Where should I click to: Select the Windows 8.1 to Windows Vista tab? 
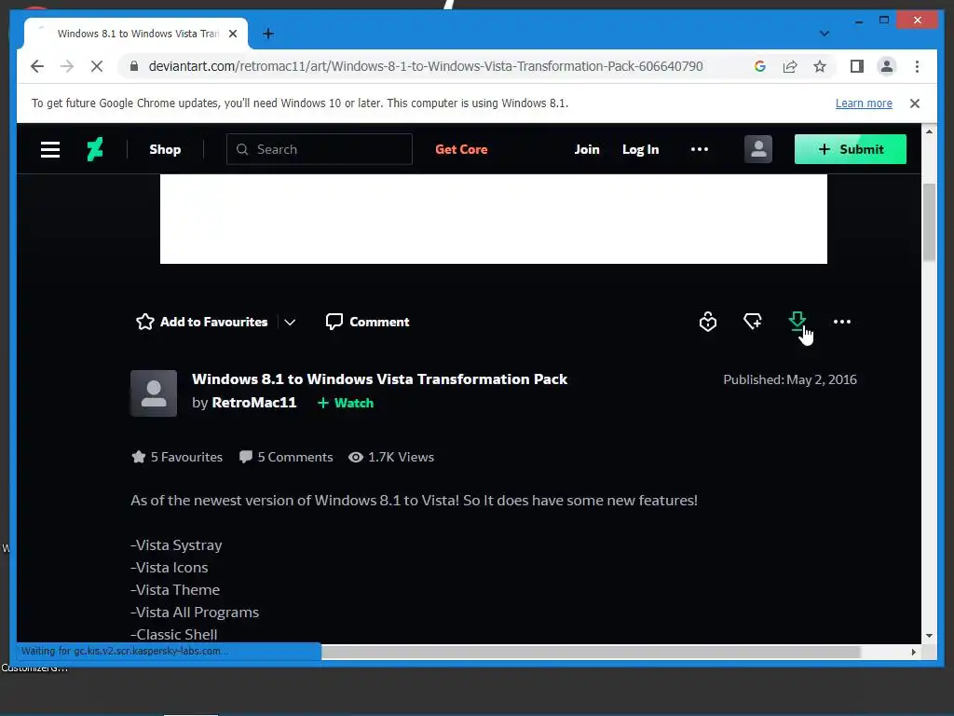pos(136,34)
